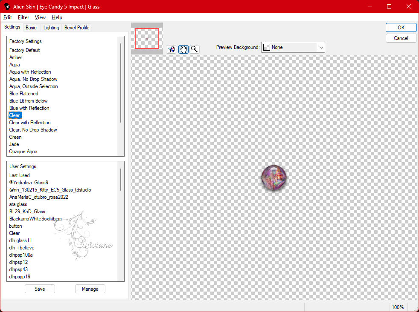419x312 pixels.
Task: Choose the ©Yedralina_Glass9 user setting
Action: (x=29, y=183)
